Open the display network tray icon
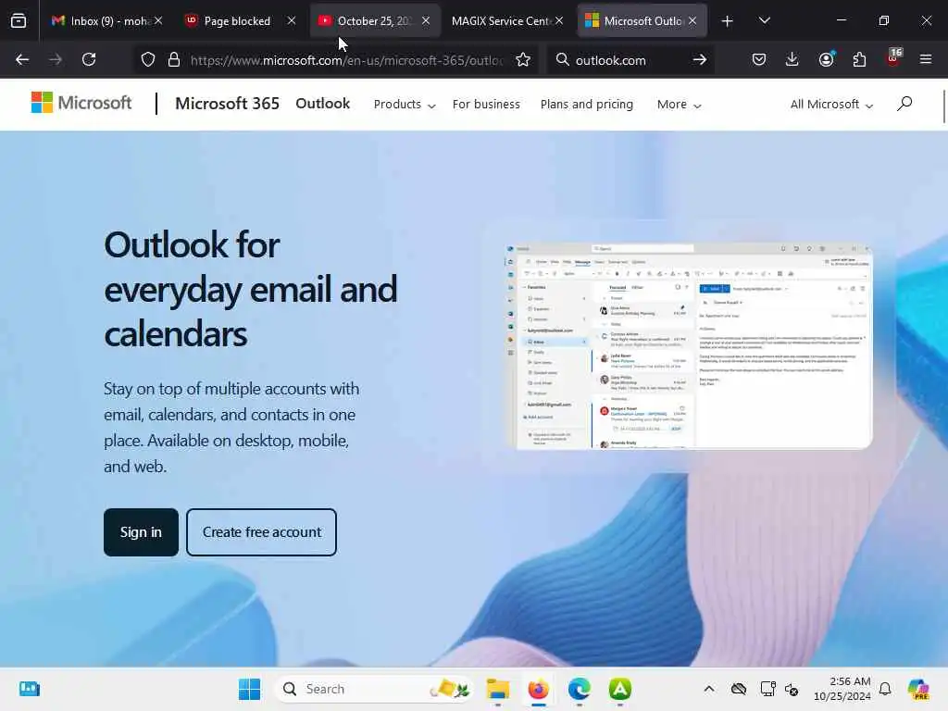This screenshot has height=711, width=948. click(x=767, y=689)
